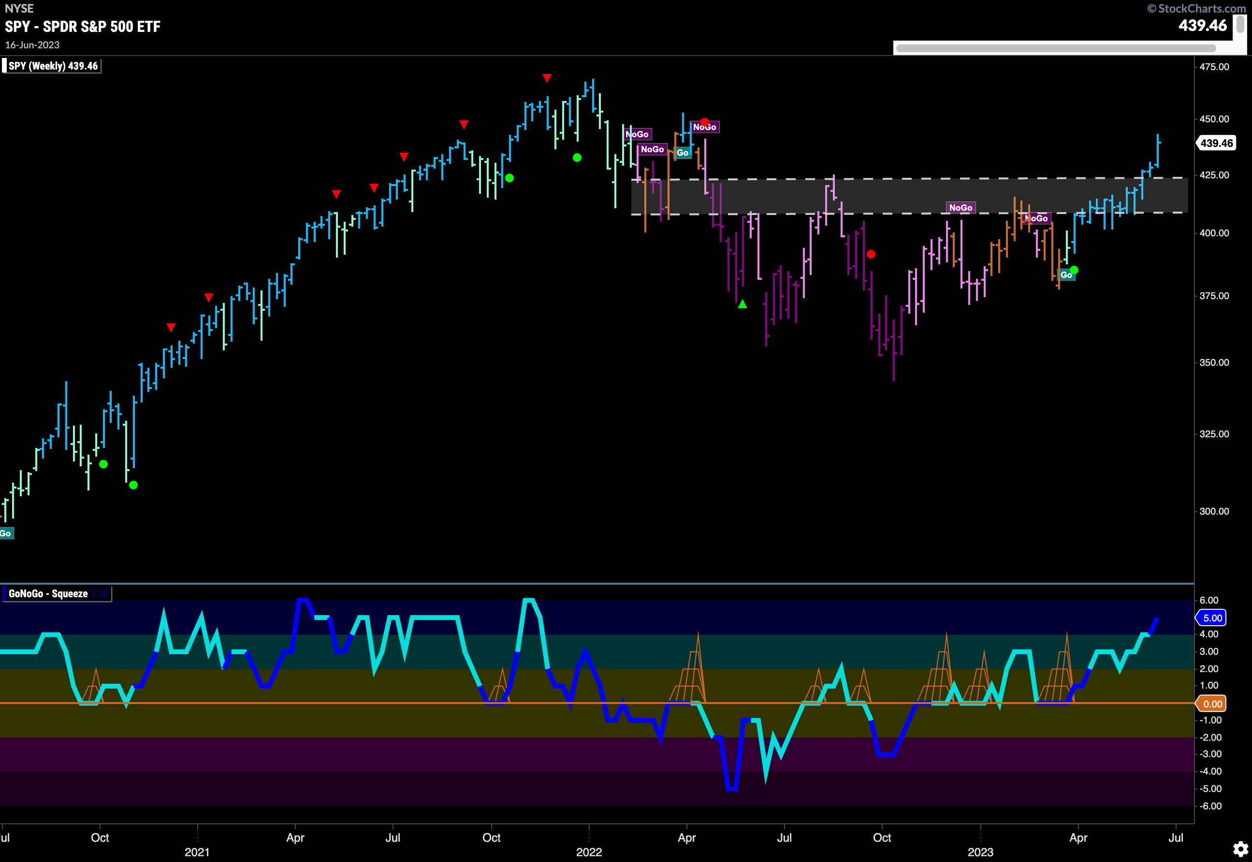The height and width of the screenshot is (862, 1252).
Task: Click the NoGo label near February 2023
Action: click(x=1036, y=218)
